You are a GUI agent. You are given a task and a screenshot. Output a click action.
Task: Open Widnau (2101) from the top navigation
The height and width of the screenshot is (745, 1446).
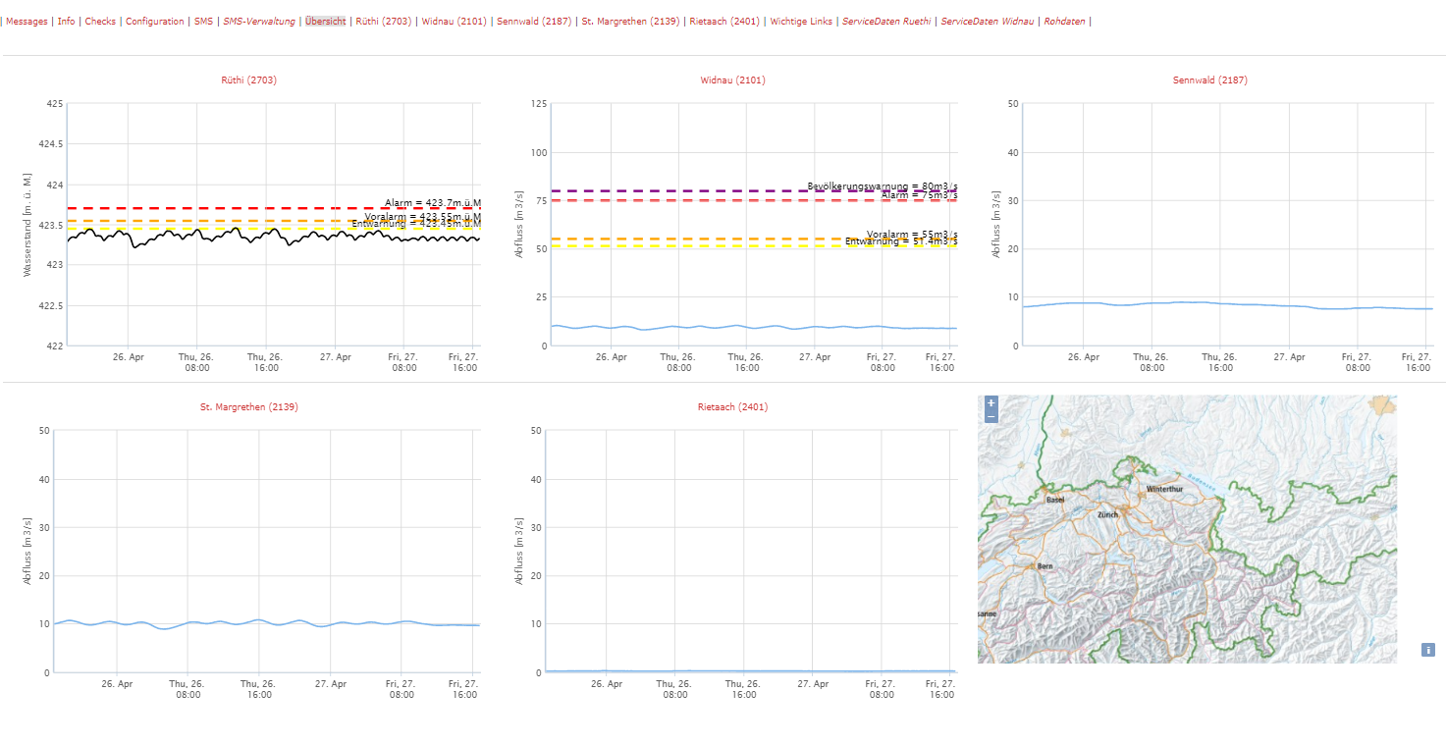[454, 22]
